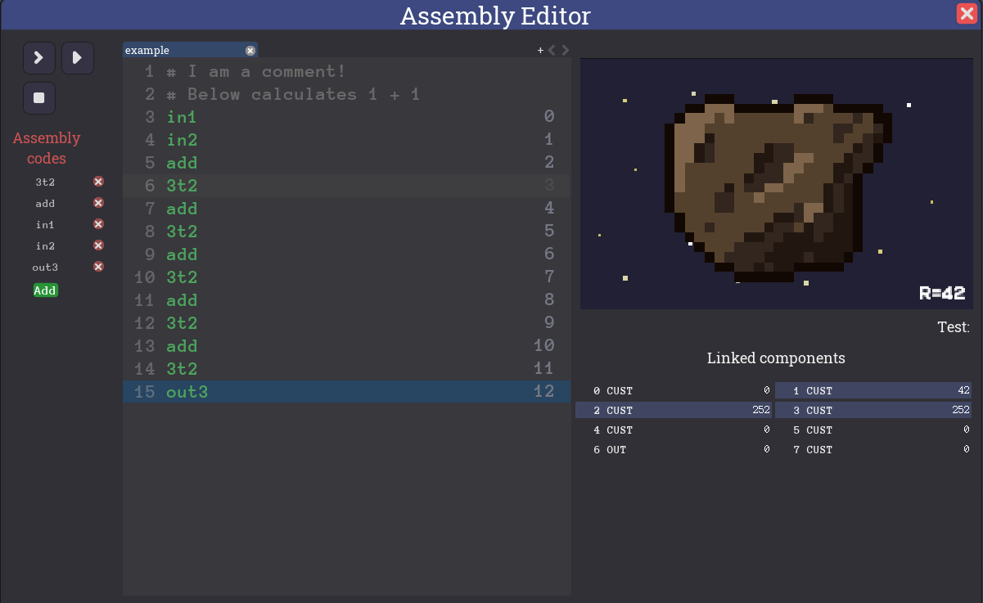Image resolution: width=983 pixels, height=603 pixels.
Task: Delete the in1 assembly code
Action: pyautogui.click(x=98, y=224)
